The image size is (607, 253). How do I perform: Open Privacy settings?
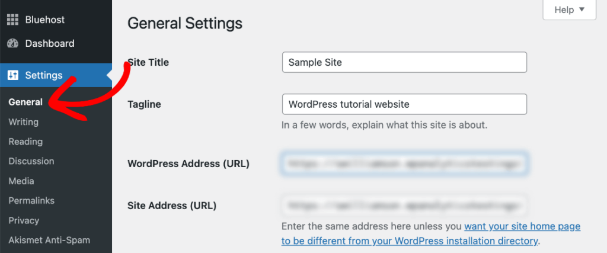pos(24,220)
